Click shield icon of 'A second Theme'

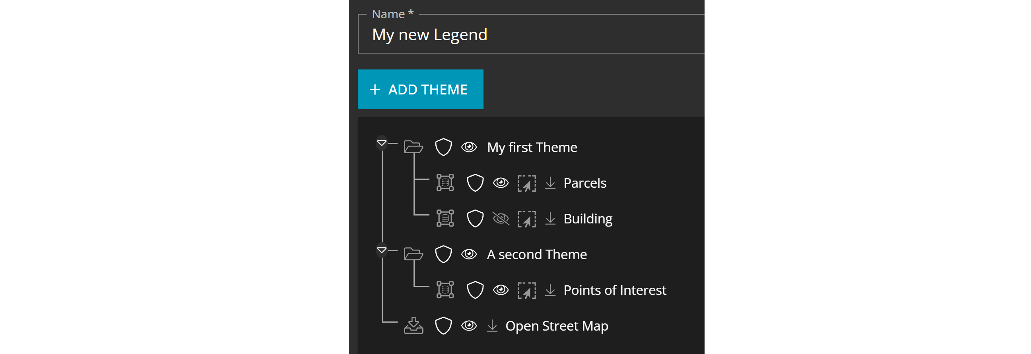443,254
